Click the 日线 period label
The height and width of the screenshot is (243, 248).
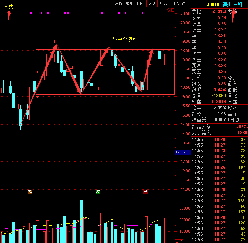tap(9, 7)
